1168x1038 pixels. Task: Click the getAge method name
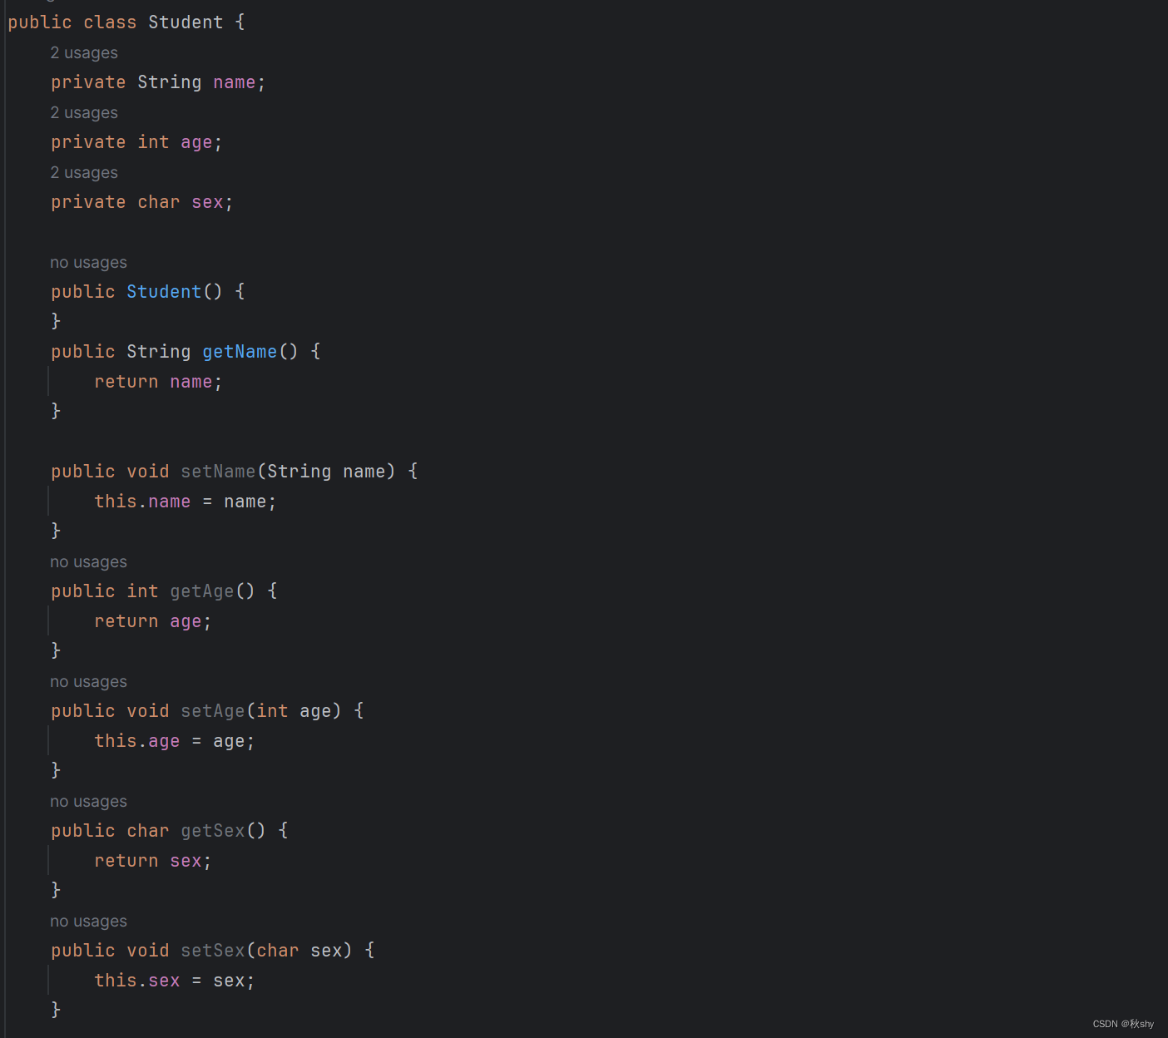202,591
